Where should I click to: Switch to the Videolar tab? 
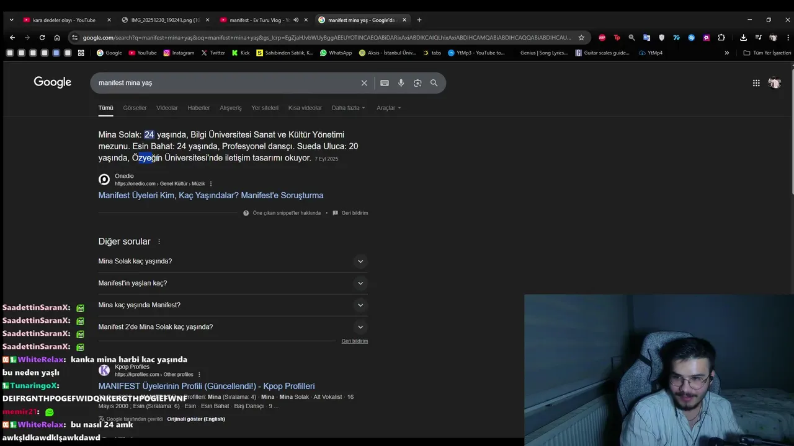pos(167,108)
